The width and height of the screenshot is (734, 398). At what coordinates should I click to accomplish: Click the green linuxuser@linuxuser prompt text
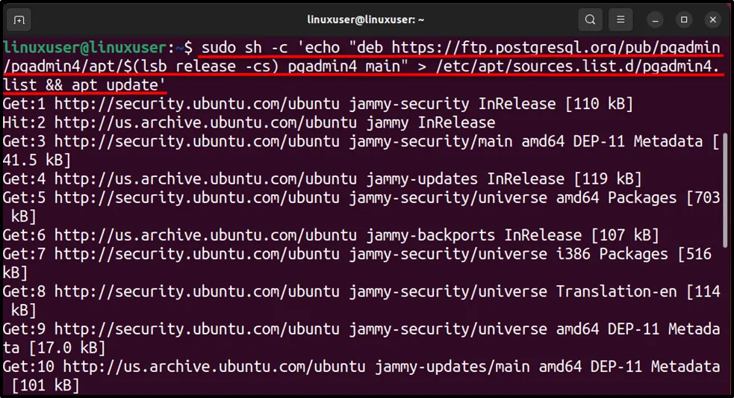(x=85, y=48)
